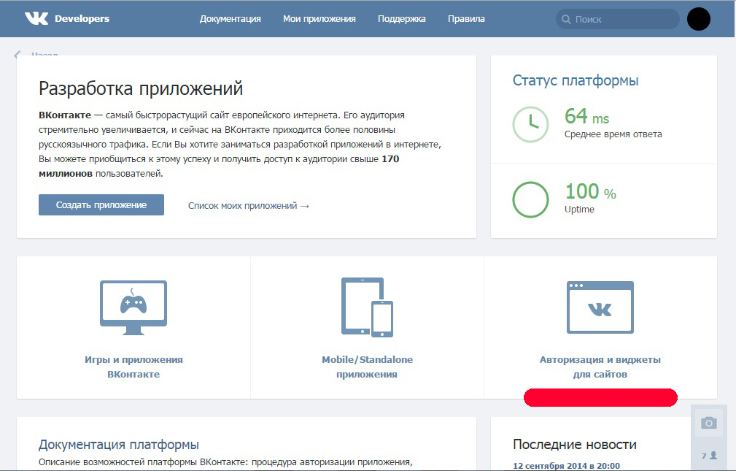The image size is (736, 471).
Task: Focus the Поиск search field
Action: (x=618, y=19)
